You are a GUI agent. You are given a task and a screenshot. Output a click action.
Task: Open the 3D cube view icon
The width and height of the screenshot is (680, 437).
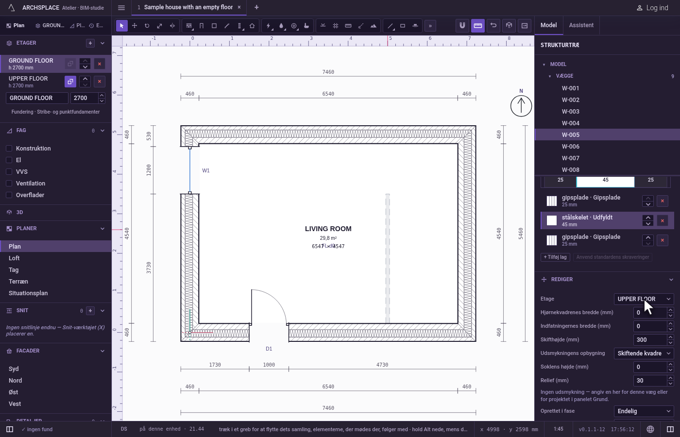[509, 26]
